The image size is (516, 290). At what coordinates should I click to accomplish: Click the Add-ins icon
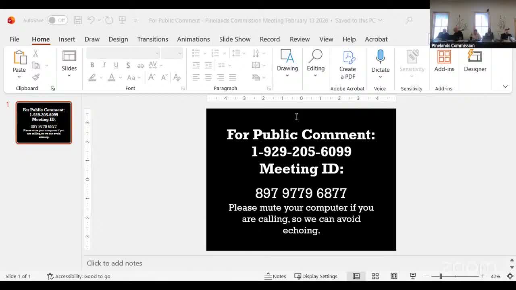(x=444, y=61)
